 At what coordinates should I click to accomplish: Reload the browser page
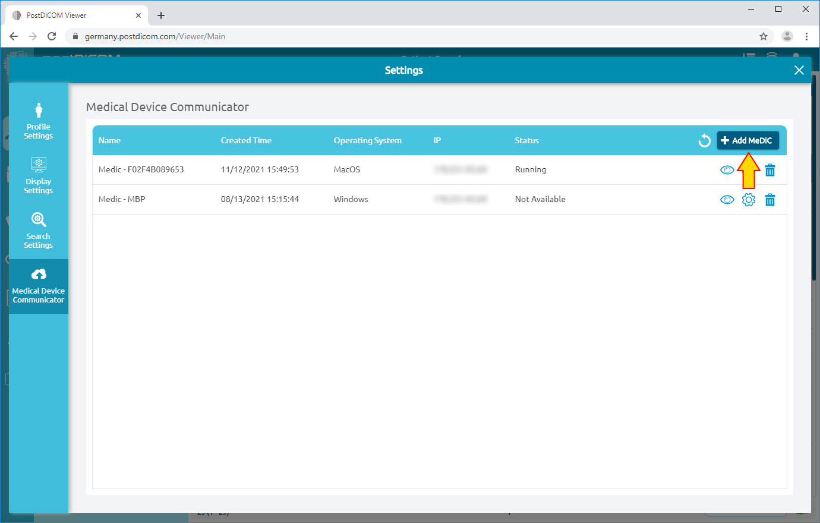[x=52, y=36]
